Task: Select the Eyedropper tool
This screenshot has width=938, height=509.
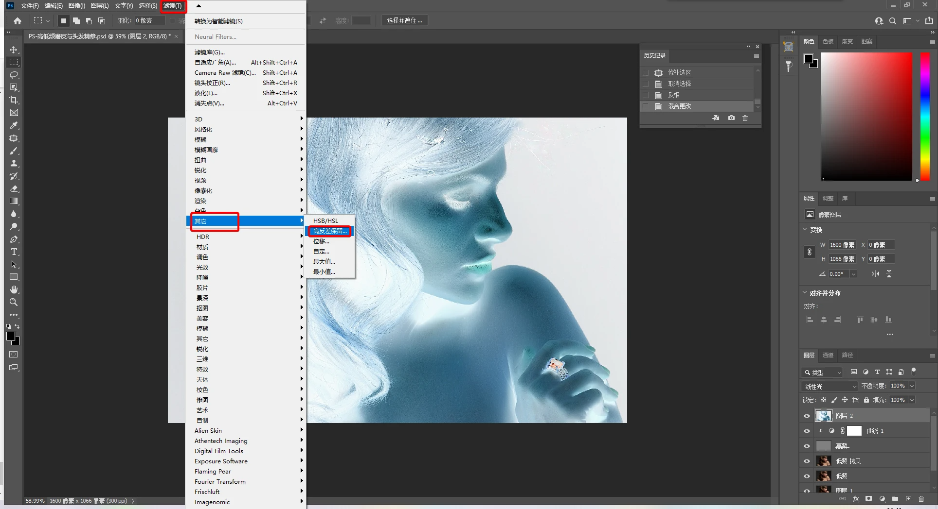Action: (14, 125)
